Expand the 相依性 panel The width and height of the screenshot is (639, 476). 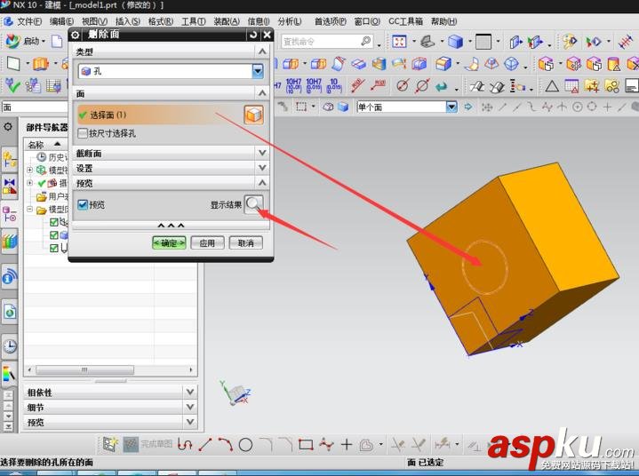190,393
